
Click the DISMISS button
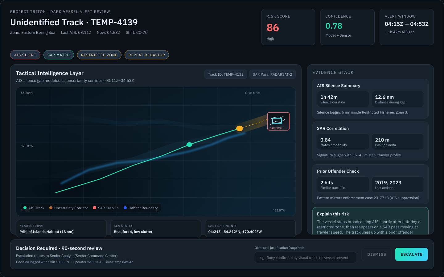pos(376,254)
